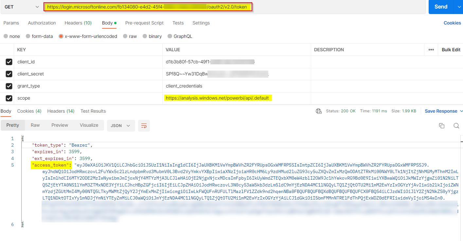This screenshot has width=463, height=241.
Task: Click the "ext_expires_in" line in response
Action: click(x=62, y=158)
